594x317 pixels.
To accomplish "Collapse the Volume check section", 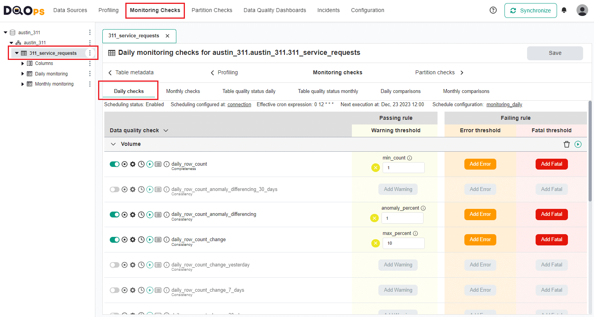I will click(113, 144).
